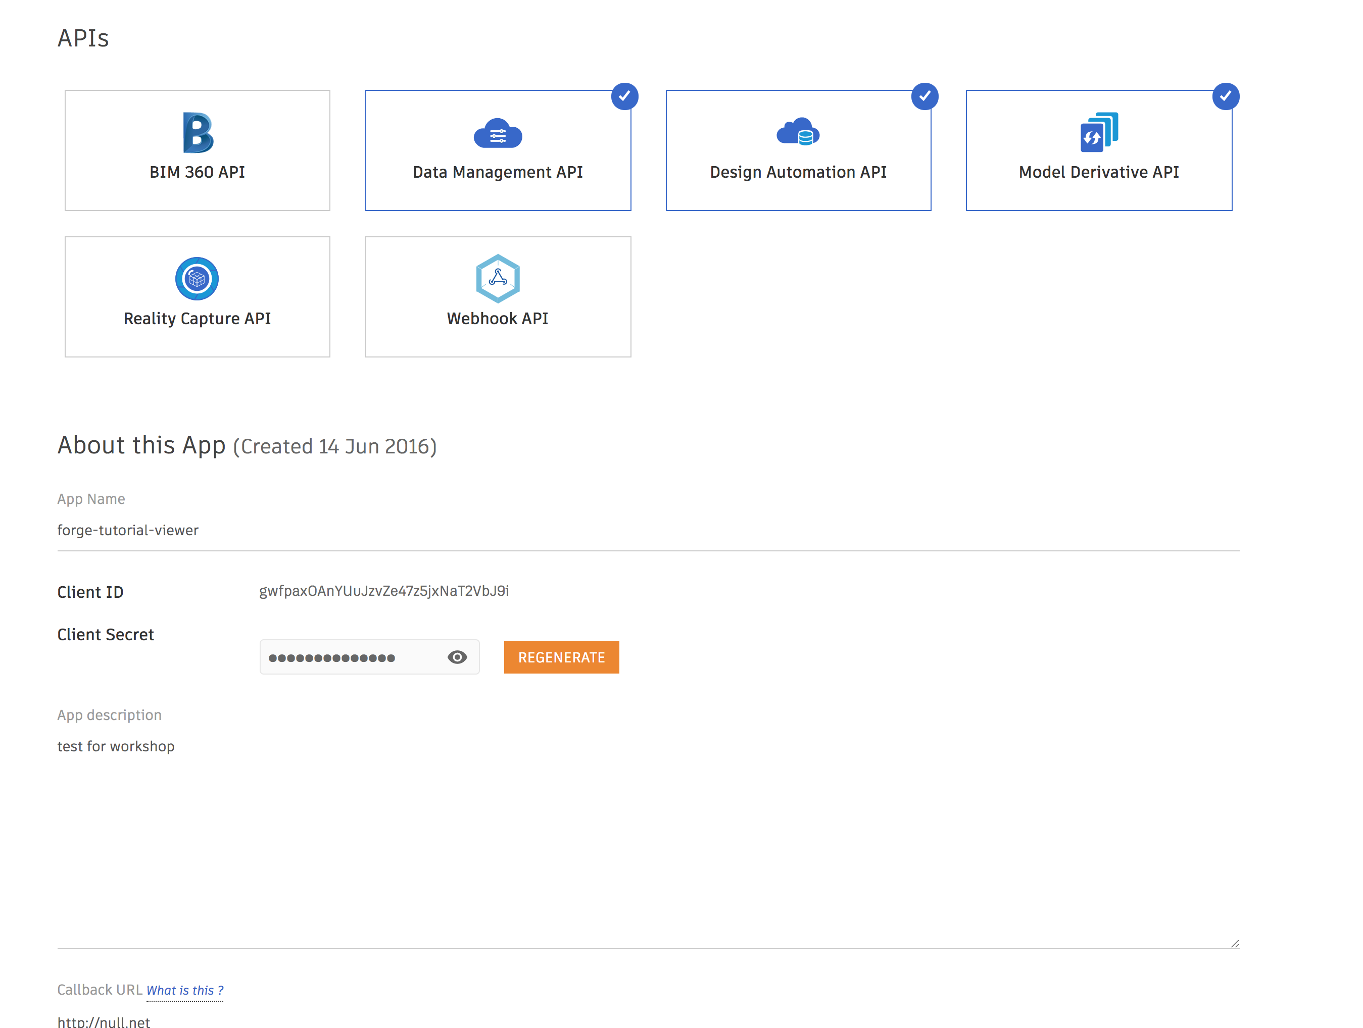Click the Model Derivative API icon
The height and width of the screenshot is (1028, 1363).
pos(1099,133)
